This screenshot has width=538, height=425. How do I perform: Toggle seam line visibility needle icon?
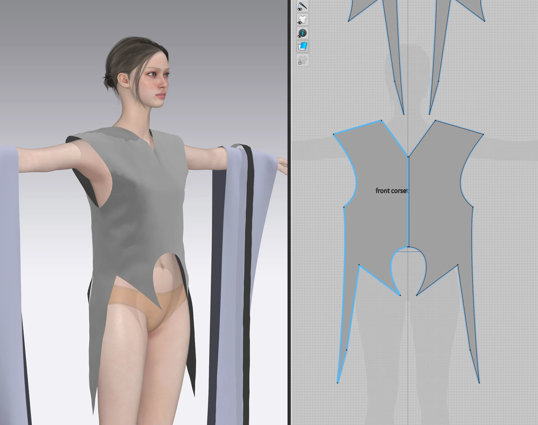(302, 6)
